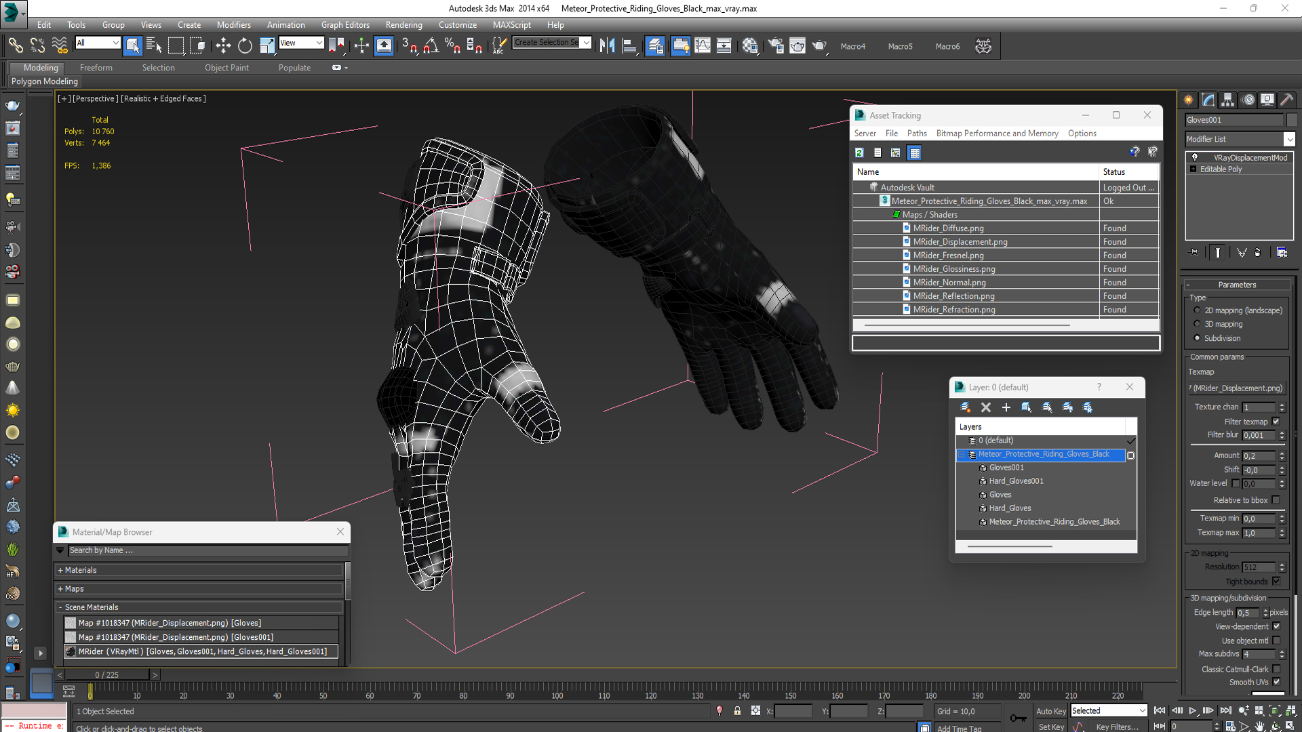Toggle the Filter texmap checkbox
Screen dimensions: 1302x732
[x=1276, y=422]
